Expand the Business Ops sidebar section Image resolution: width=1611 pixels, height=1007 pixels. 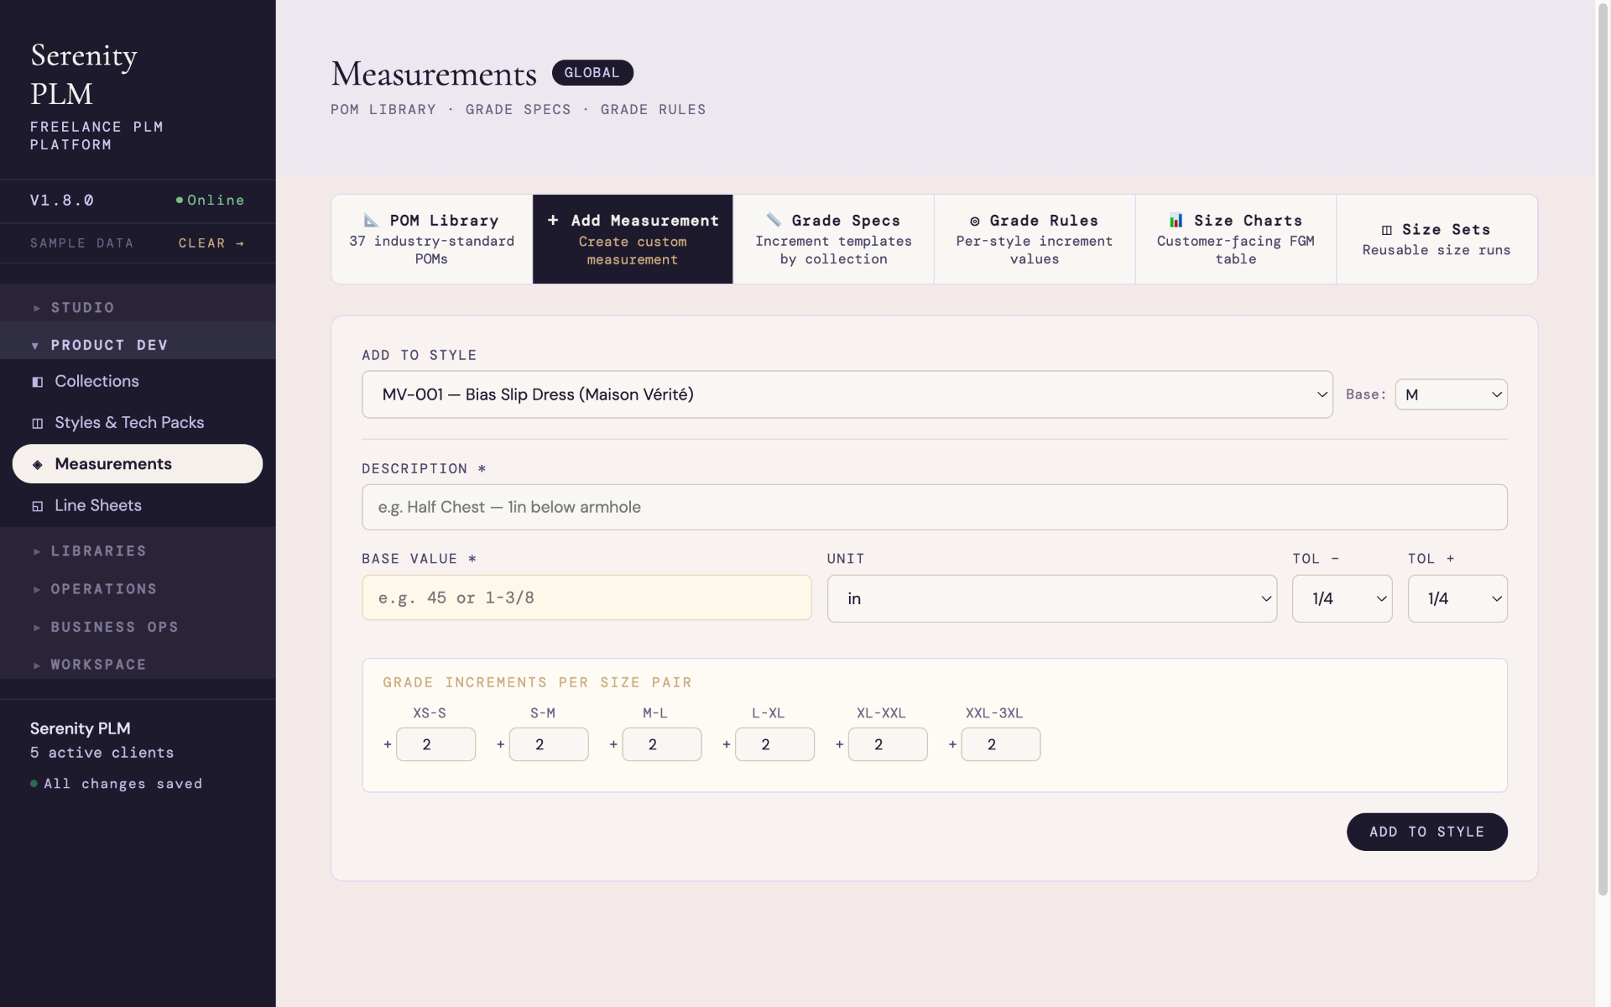[138, 627]
